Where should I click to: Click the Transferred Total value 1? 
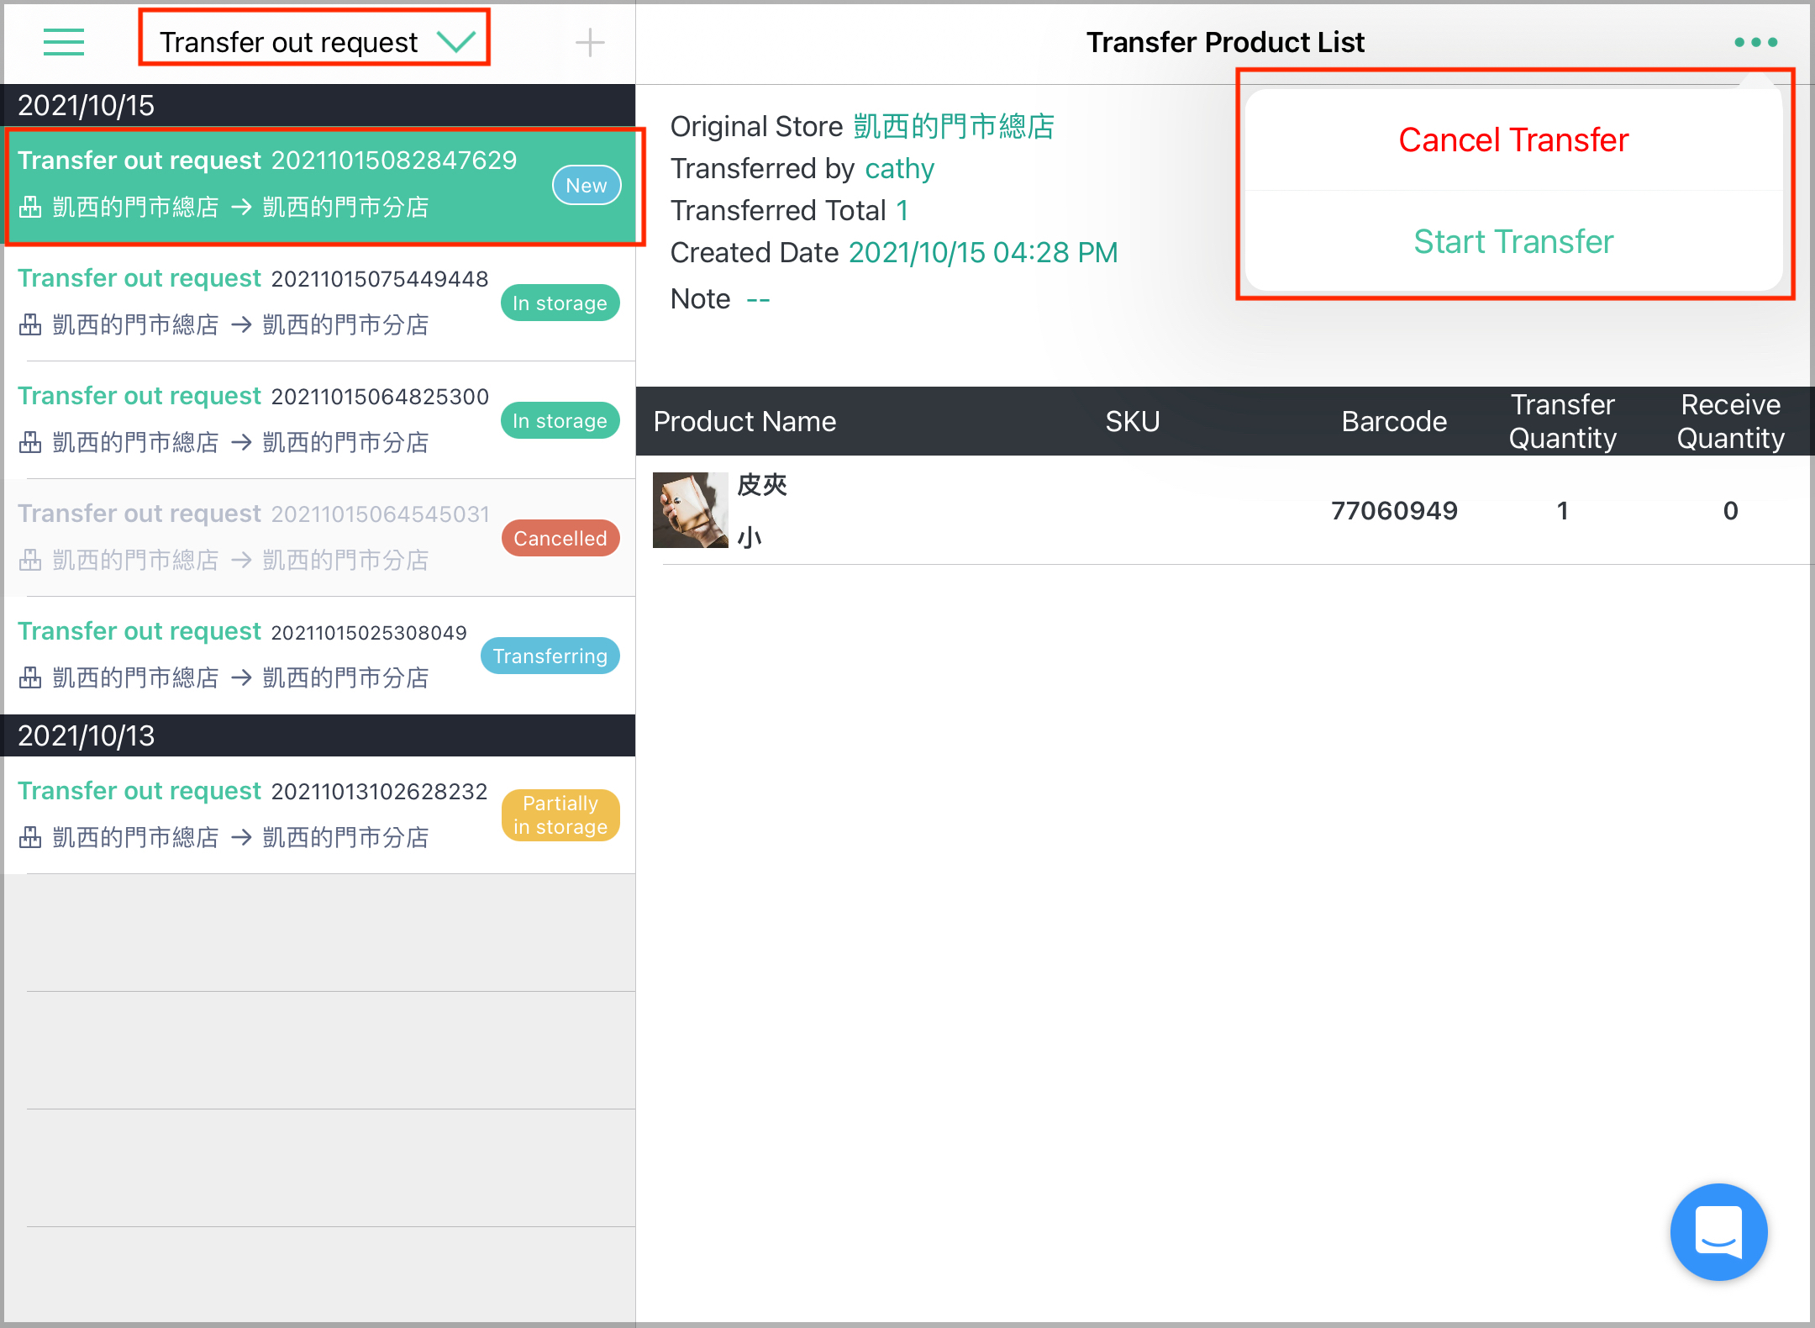coord(902,210)
